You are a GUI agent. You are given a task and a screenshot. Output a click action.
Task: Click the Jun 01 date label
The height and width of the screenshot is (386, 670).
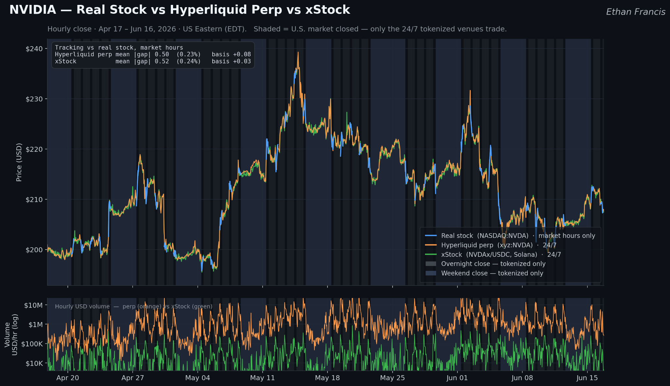(457, 378)
